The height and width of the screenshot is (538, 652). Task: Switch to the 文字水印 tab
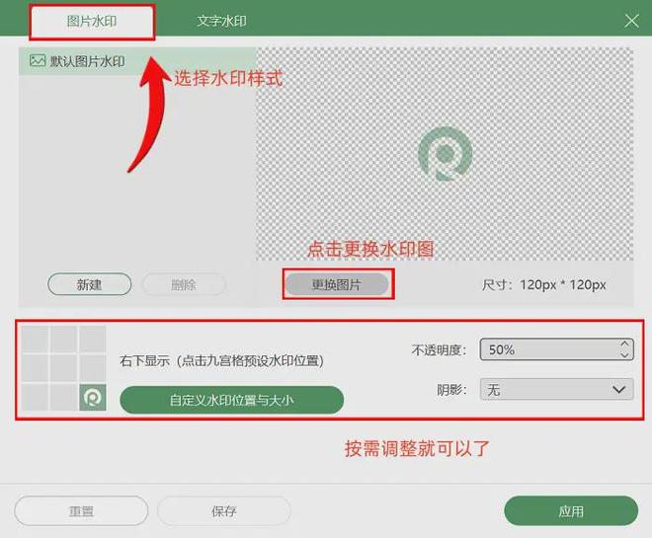[x=221, y=21]
